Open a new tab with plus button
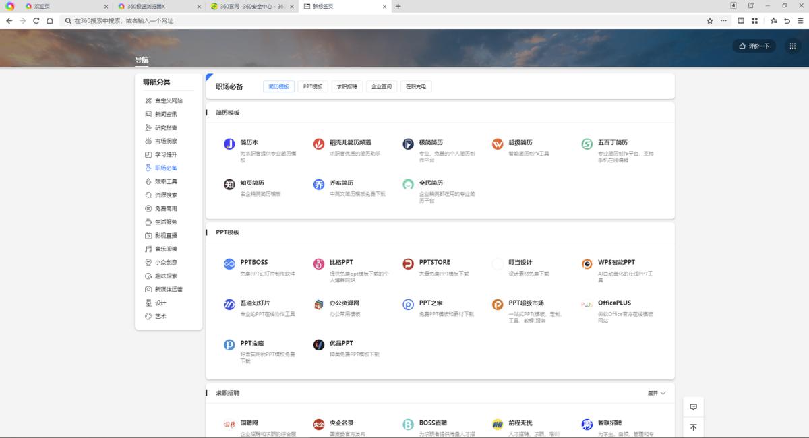The height and width of the screenshot is (438, 809). 398,6
